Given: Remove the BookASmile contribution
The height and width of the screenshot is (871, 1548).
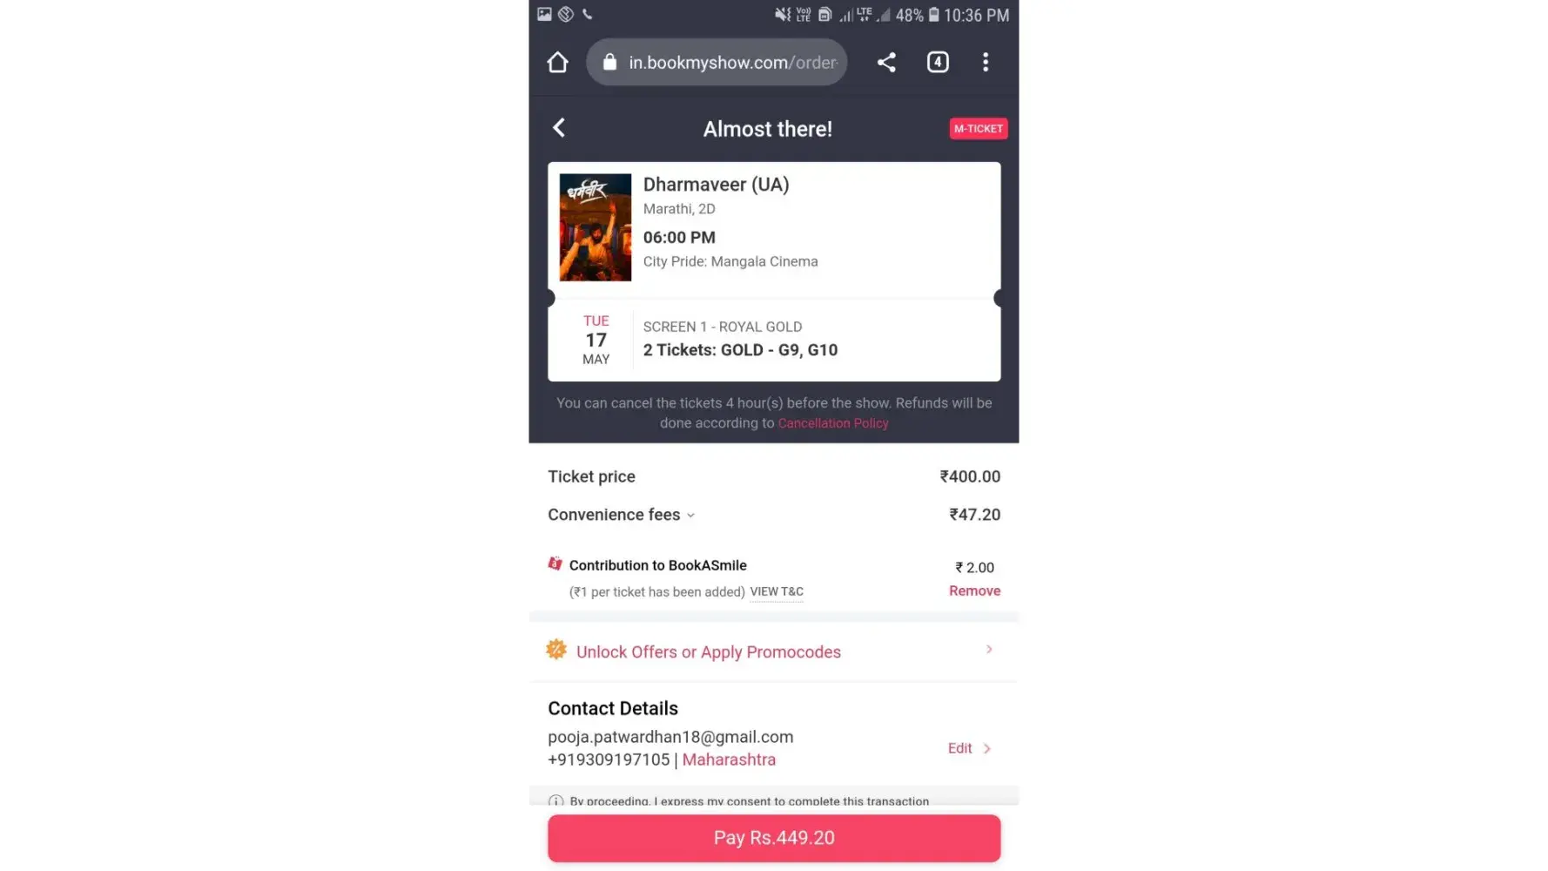Looking at the screenshot, I should [974, 591].
